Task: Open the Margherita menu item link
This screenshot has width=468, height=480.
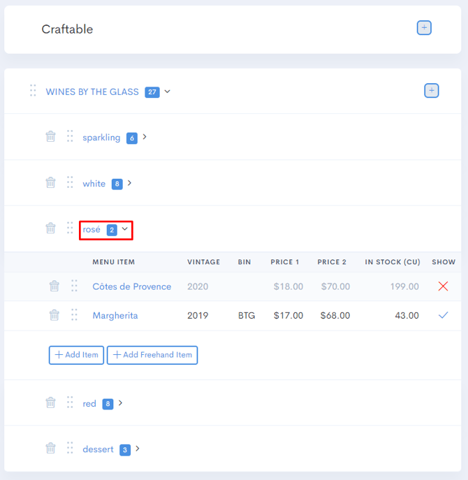Action: (115, 316)
